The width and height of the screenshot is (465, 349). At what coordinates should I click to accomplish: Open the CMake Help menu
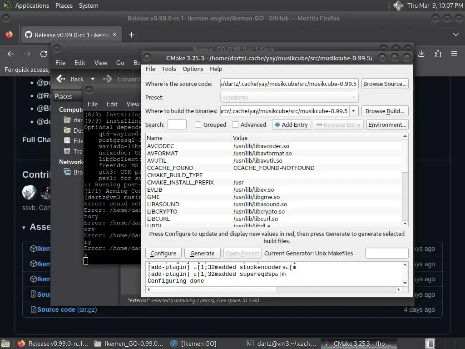tap(216, 69)
